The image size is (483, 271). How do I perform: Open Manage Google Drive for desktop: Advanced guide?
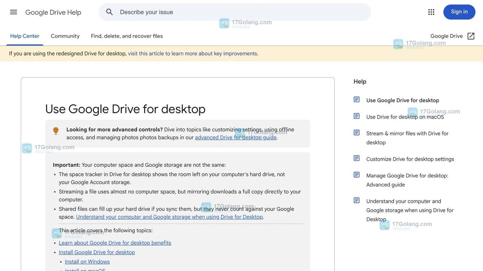pos(407,180)
